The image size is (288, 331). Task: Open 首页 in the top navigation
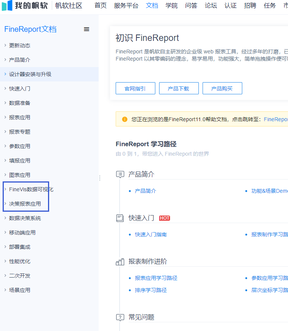(101, 5)
